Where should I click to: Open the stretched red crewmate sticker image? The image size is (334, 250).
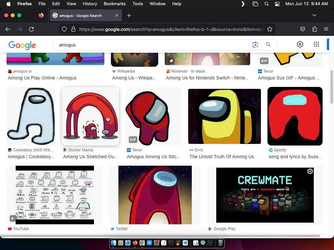tap(90, 116)
